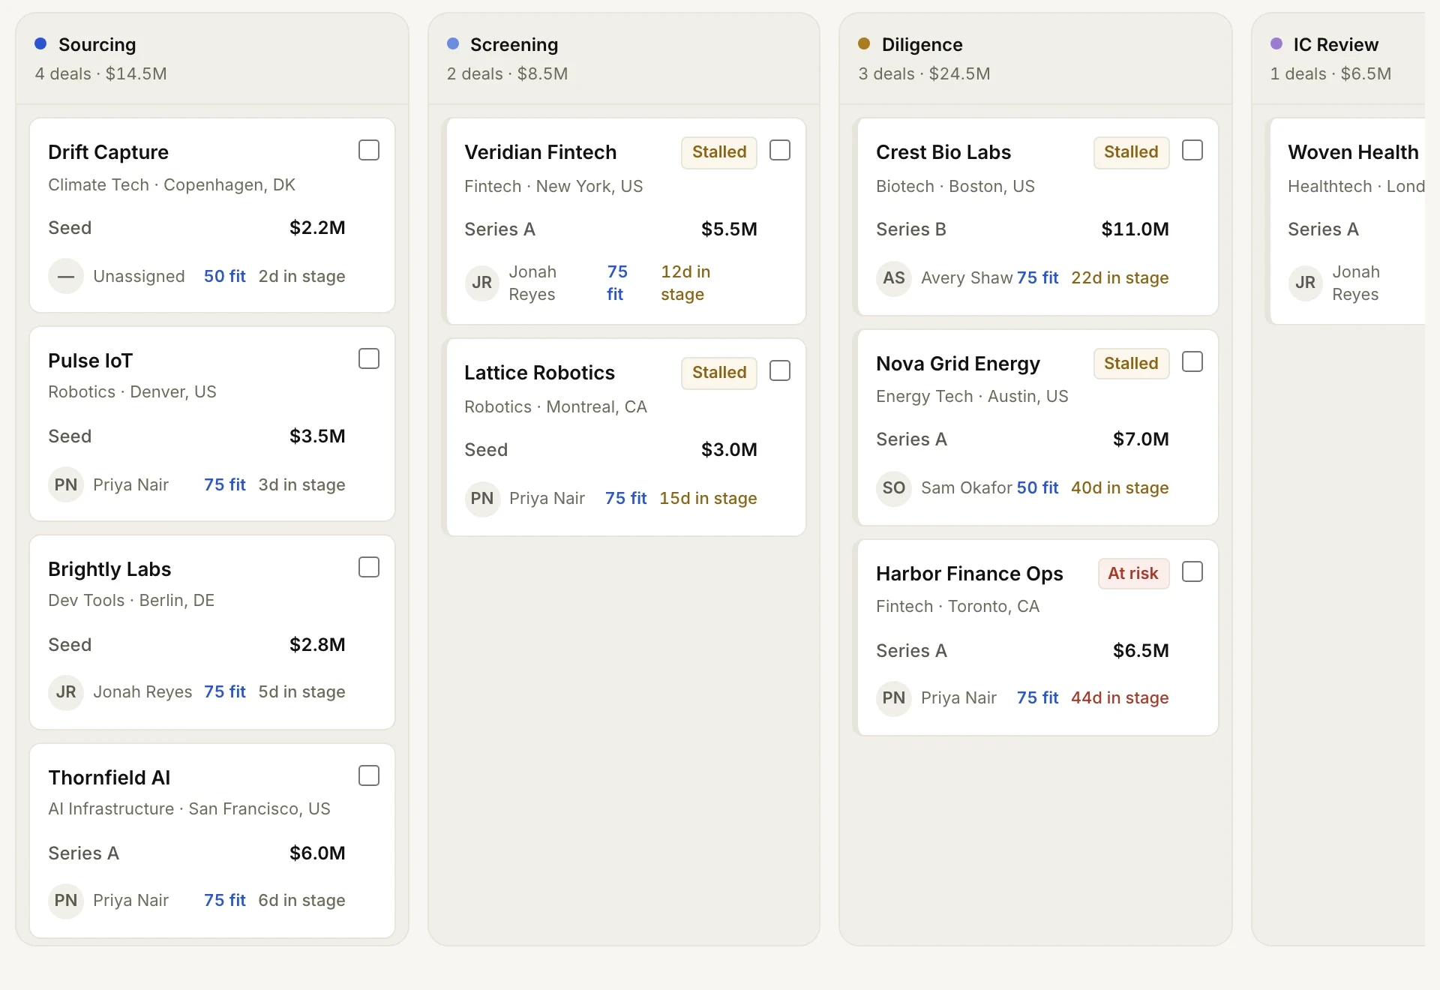
Task: Select the IC Review column header
Action: tap(1339, 58)
